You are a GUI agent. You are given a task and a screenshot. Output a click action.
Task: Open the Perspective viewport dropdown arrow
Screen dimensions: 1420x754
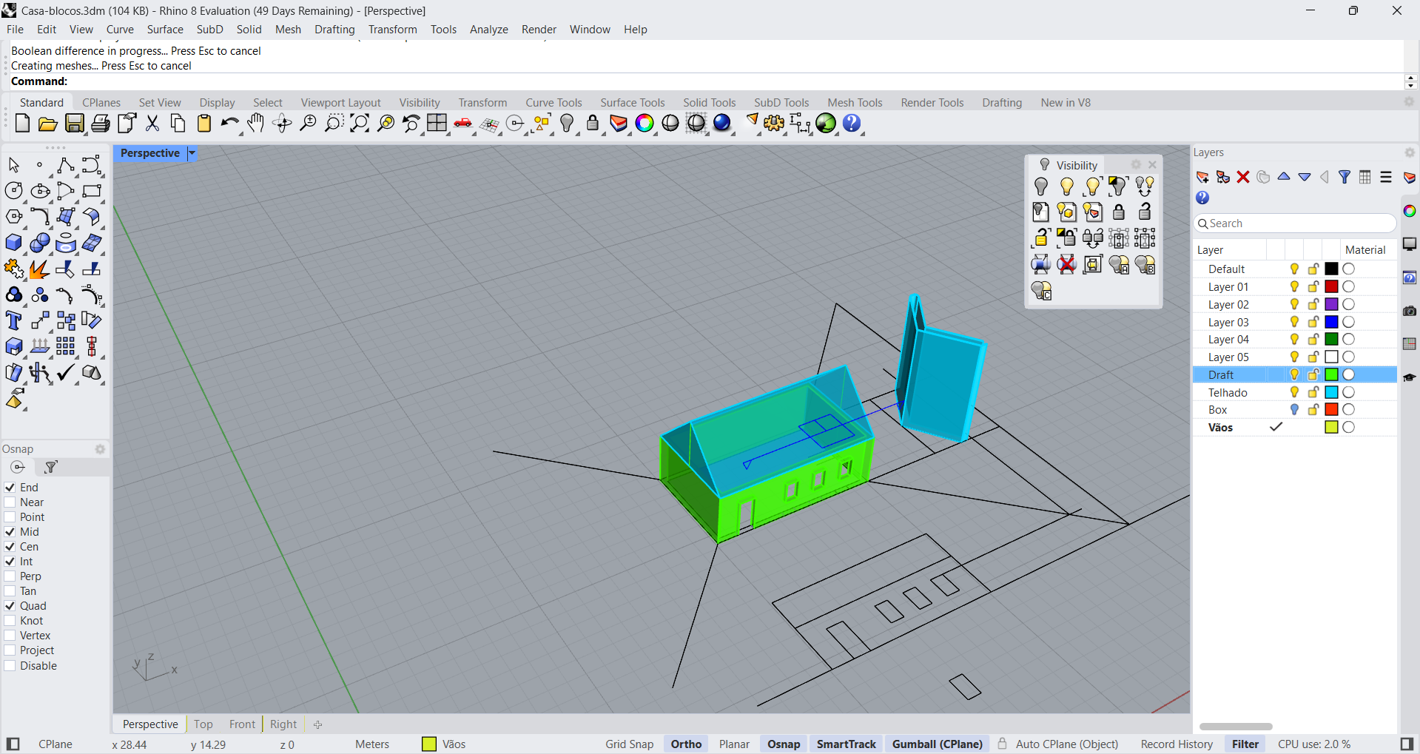pos(192,153)
